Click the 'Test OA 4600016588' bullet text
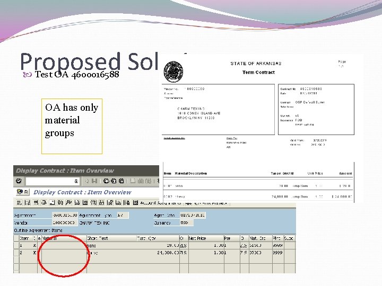This screenshot has height=286, width=382. 77,75
